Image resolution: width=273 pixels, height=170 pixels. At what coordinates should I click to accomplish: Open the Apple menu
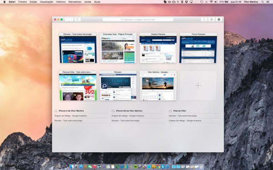tap(5, 2)
